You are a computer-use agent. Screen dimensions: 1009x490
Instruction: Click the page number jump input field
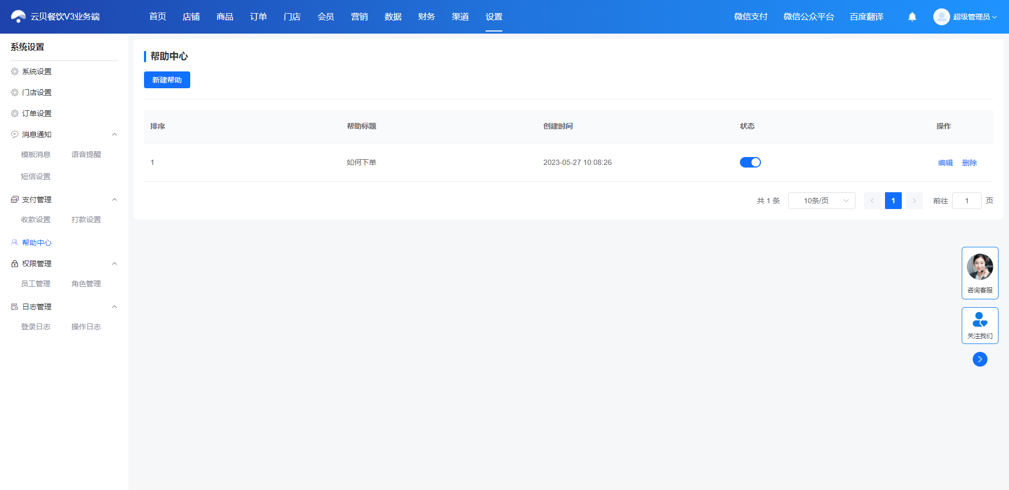coord(967,201)
